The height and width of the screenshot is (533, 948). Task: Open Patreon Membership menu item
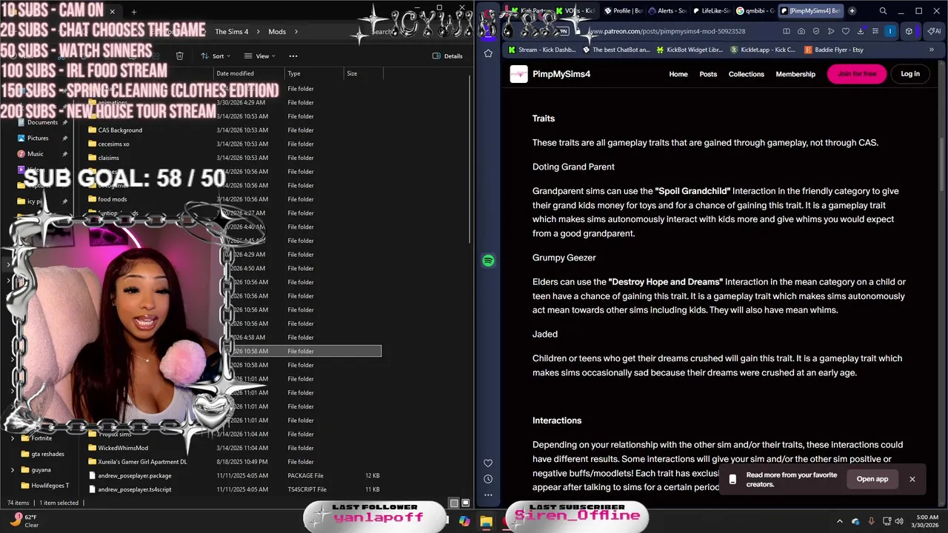click(795, 74)
